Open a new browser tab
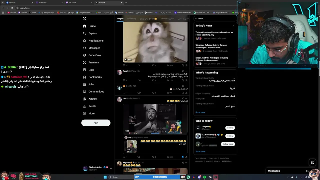 pyautogui.click(x=126, y=2)
